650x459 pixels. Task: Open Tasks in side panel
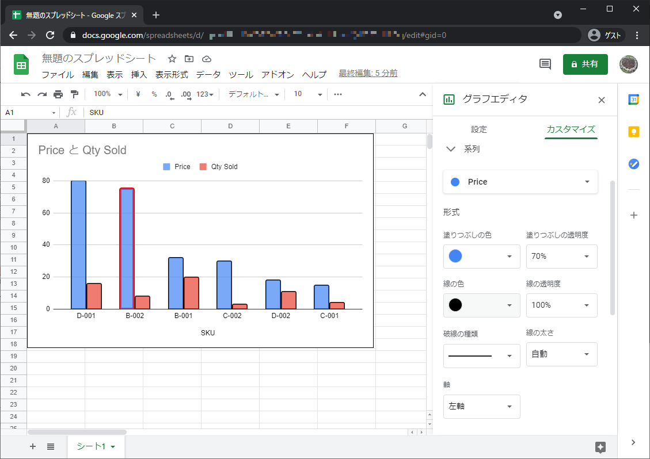click(633, 164)
